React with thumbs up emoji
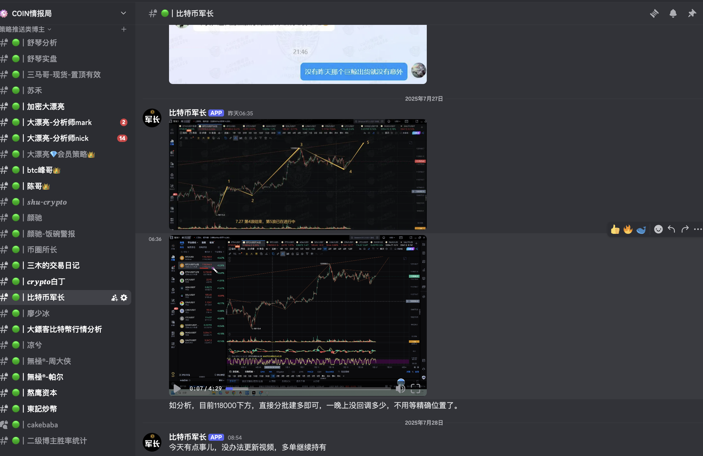 click(x=615, y=229)
